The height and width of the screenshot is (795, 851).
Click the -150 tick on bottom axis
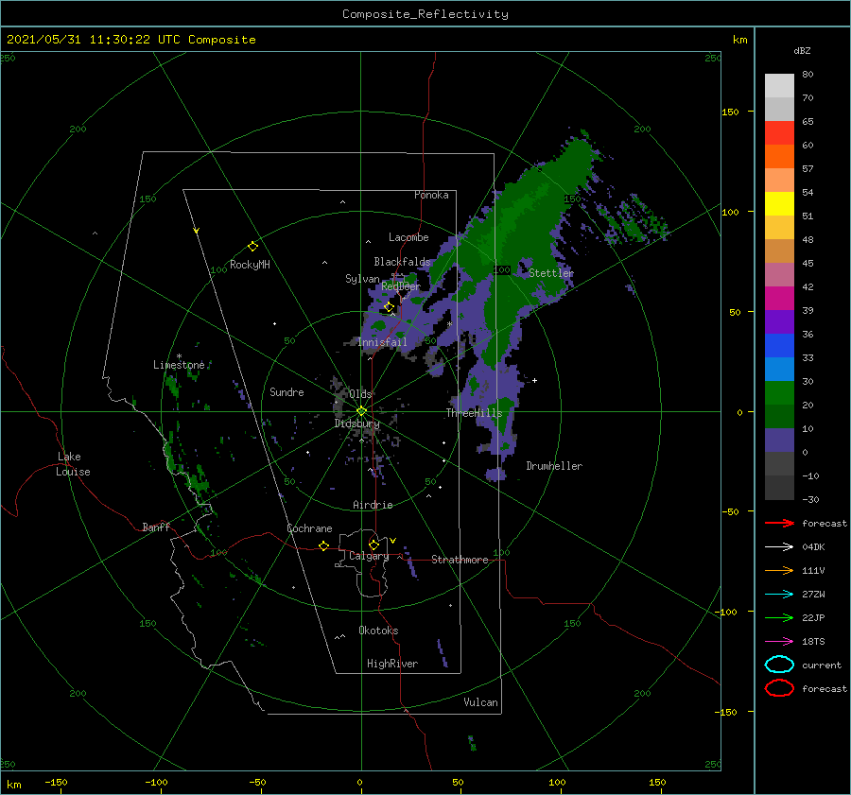point(56,783)
